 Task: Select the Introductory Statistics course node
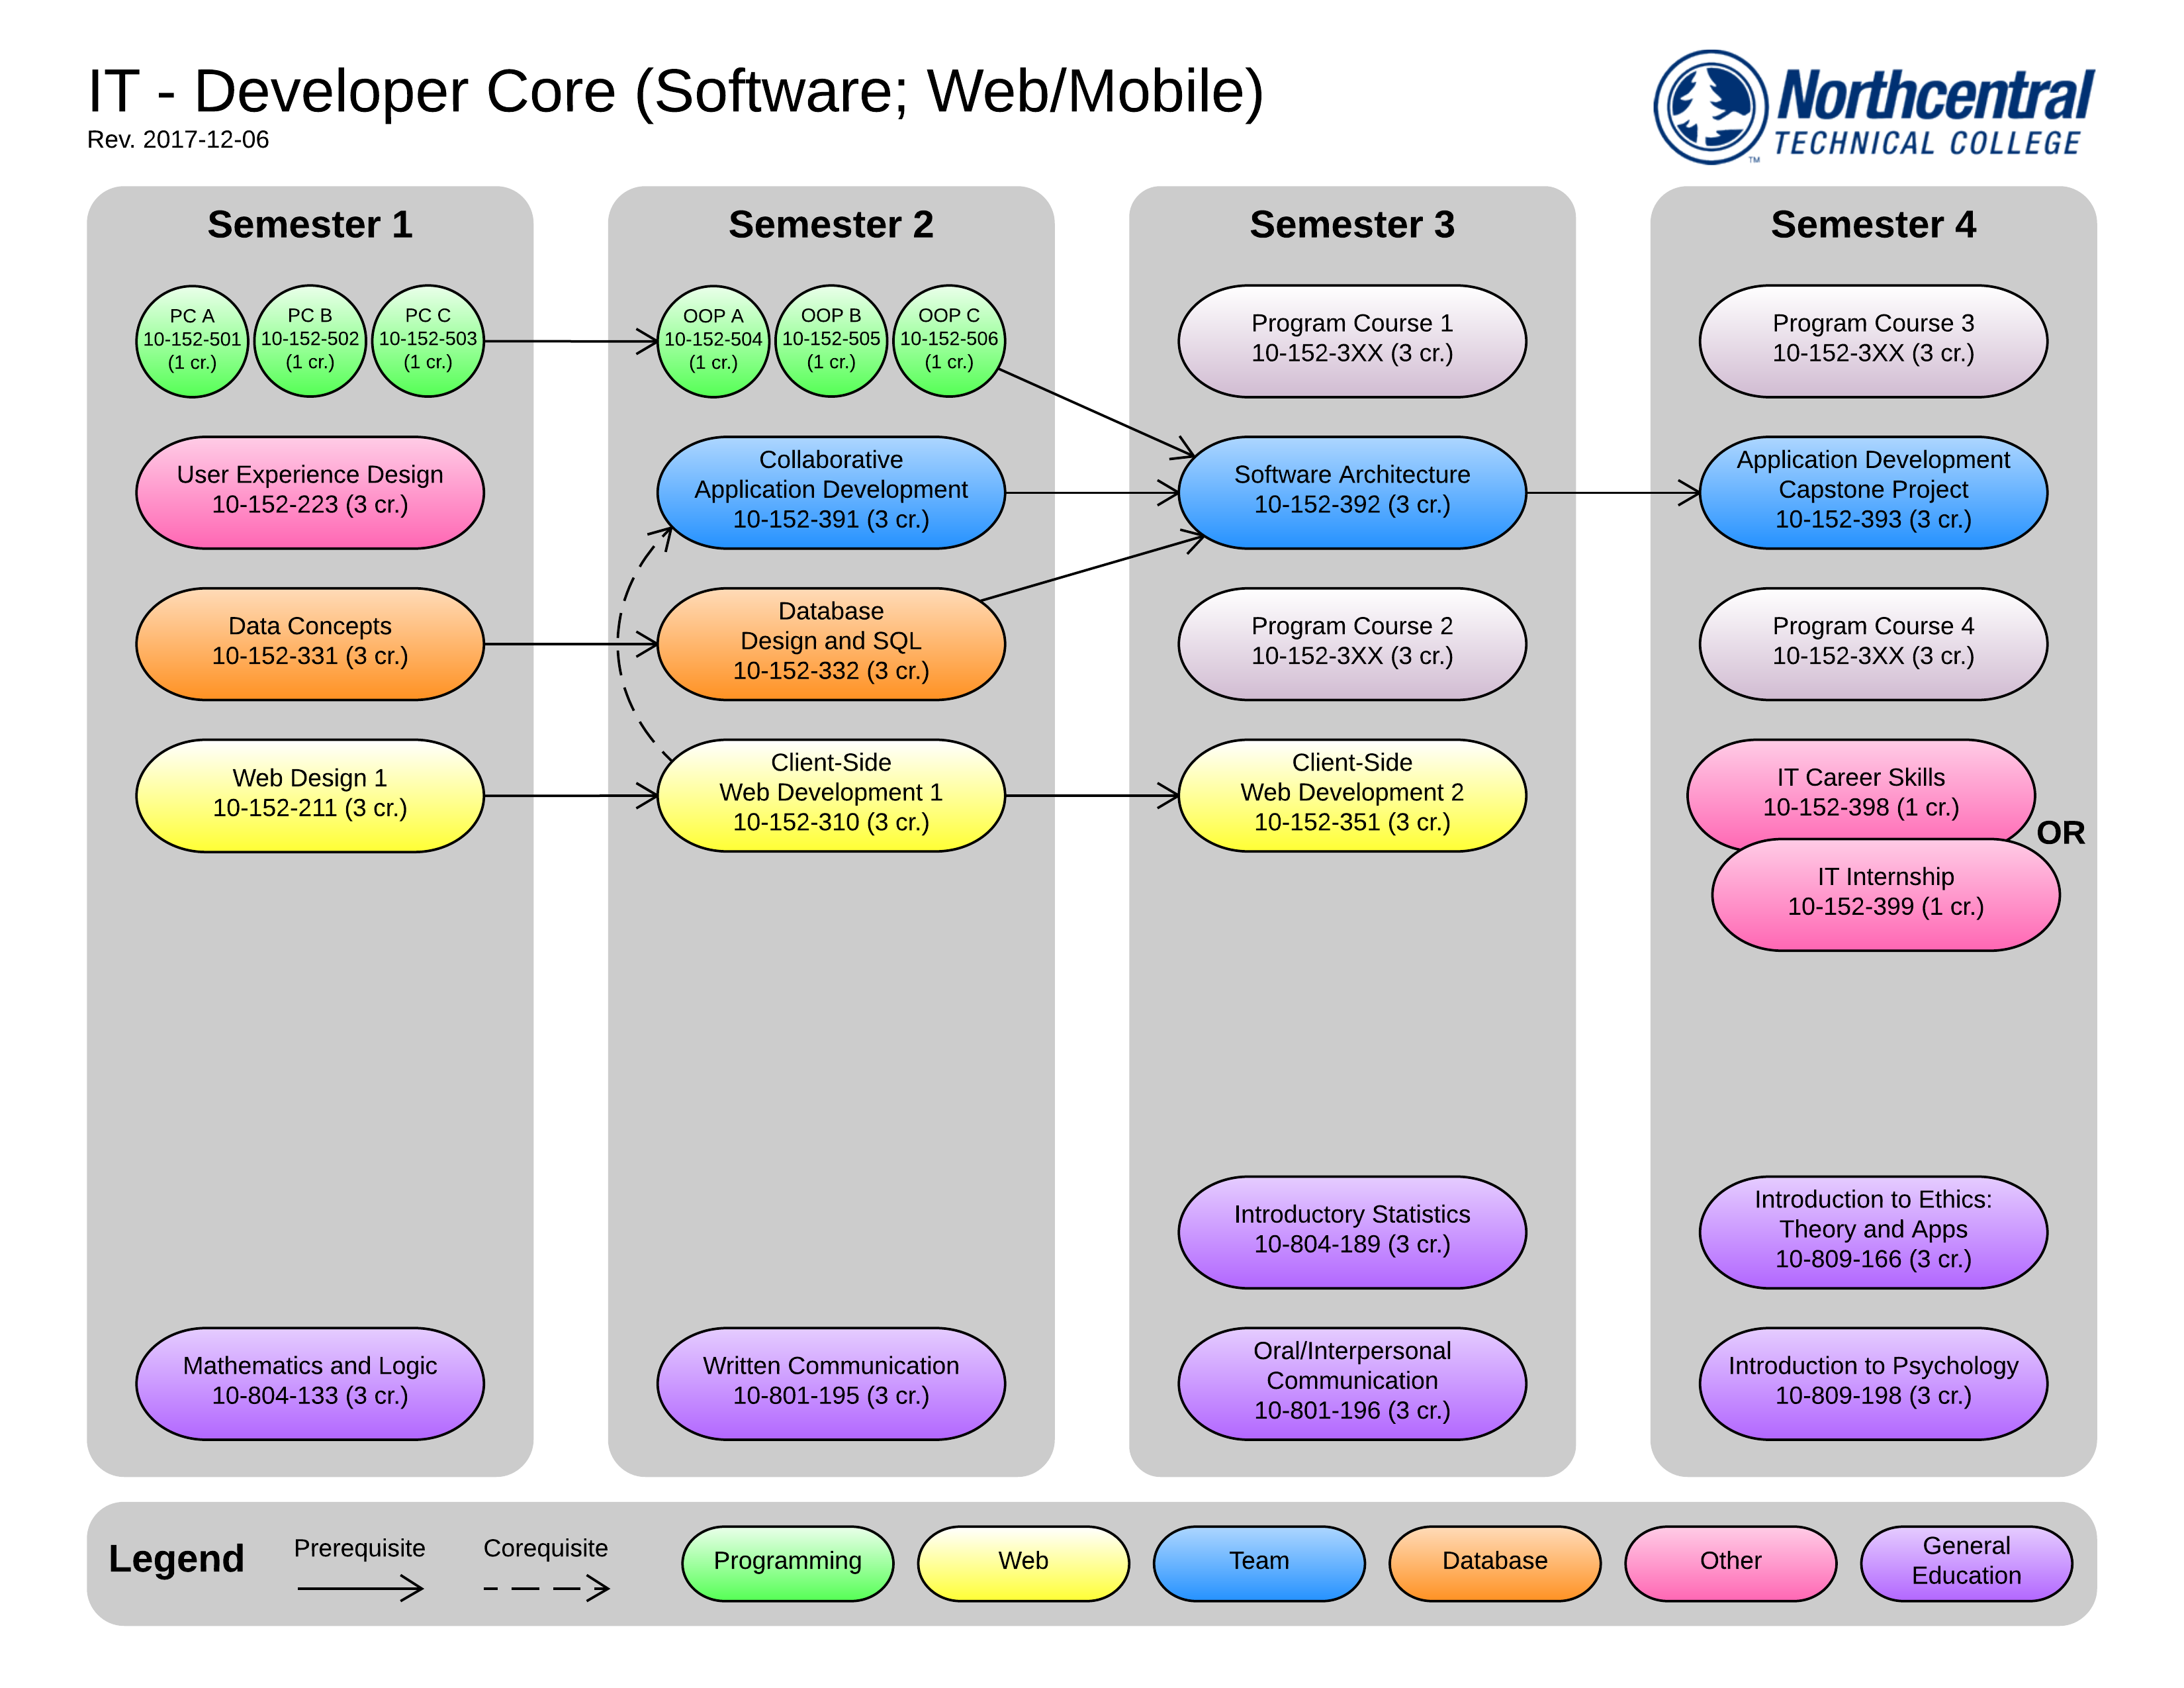point(1352,1230)
